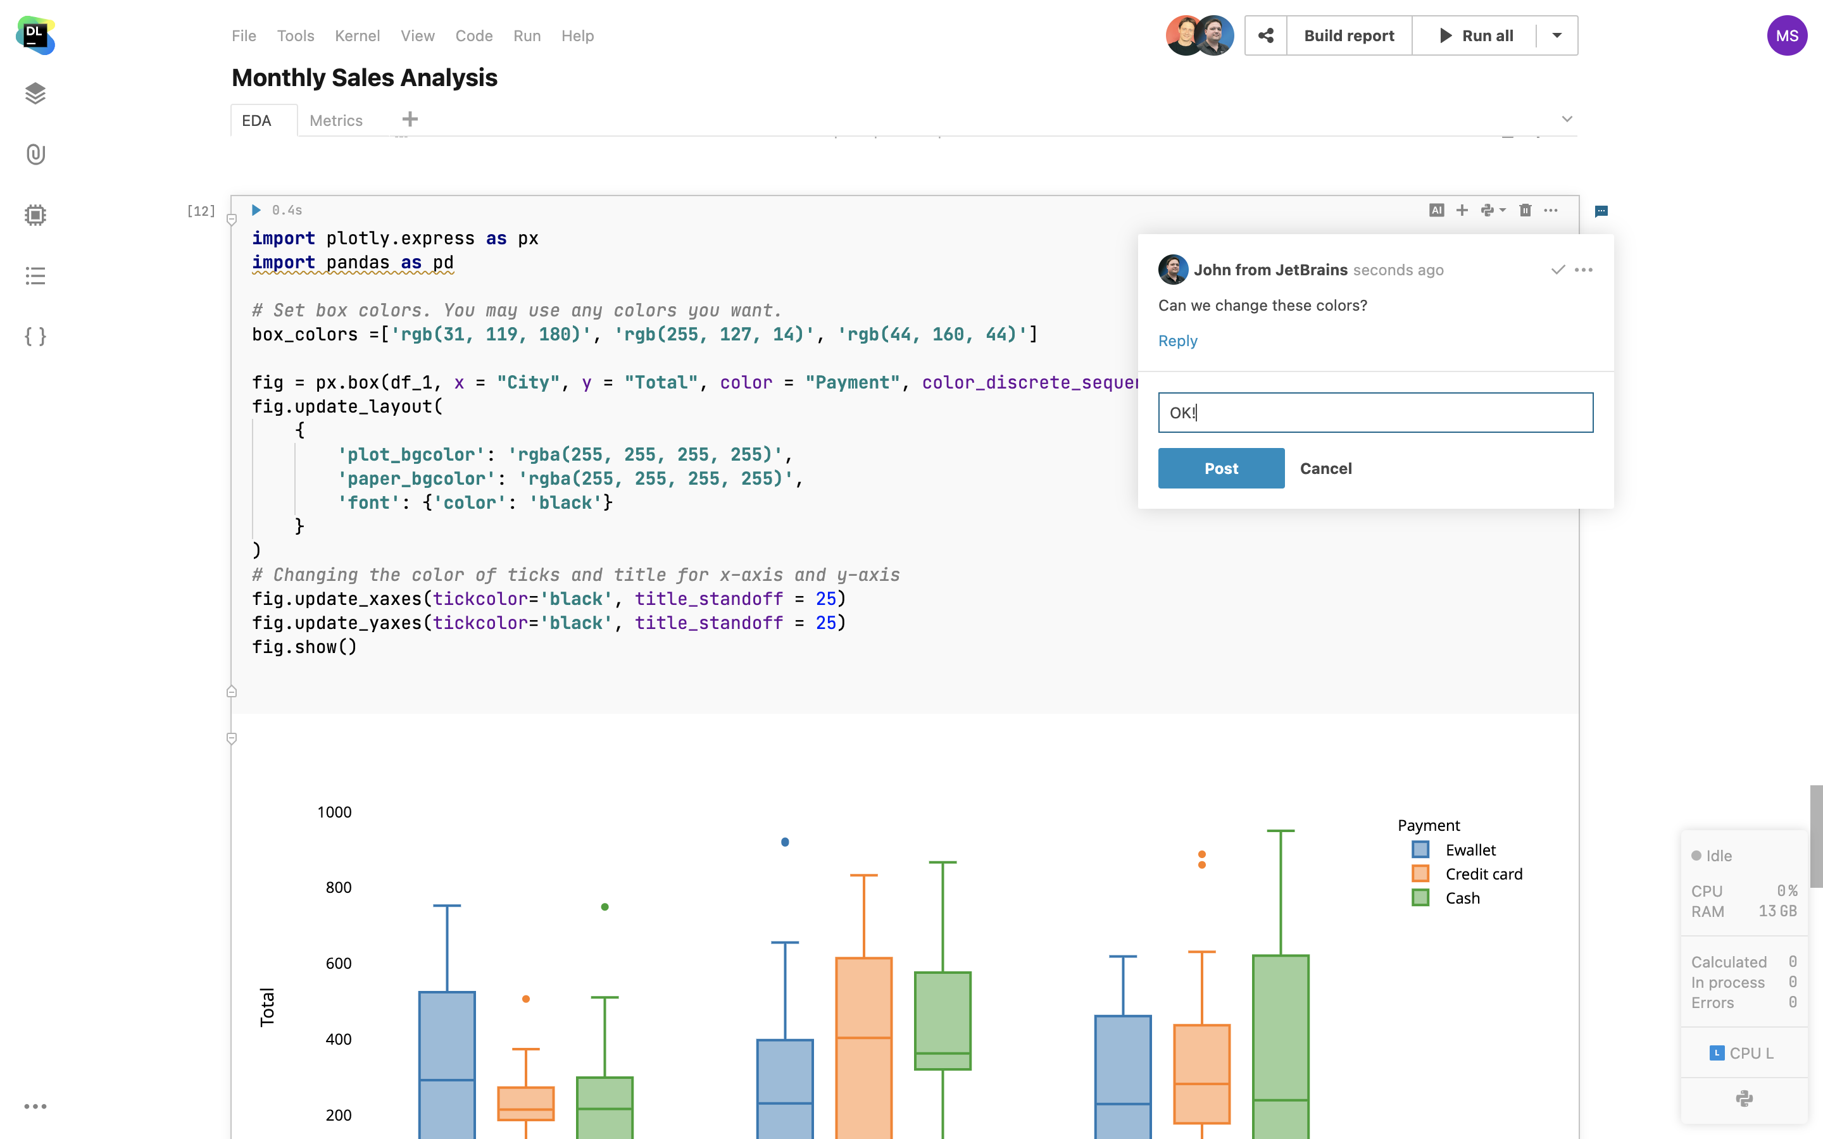Delete the cell with trash icon
Image resolution: width=1823 pixels, height=1139 pixels.
click(x=1525, y=210)
